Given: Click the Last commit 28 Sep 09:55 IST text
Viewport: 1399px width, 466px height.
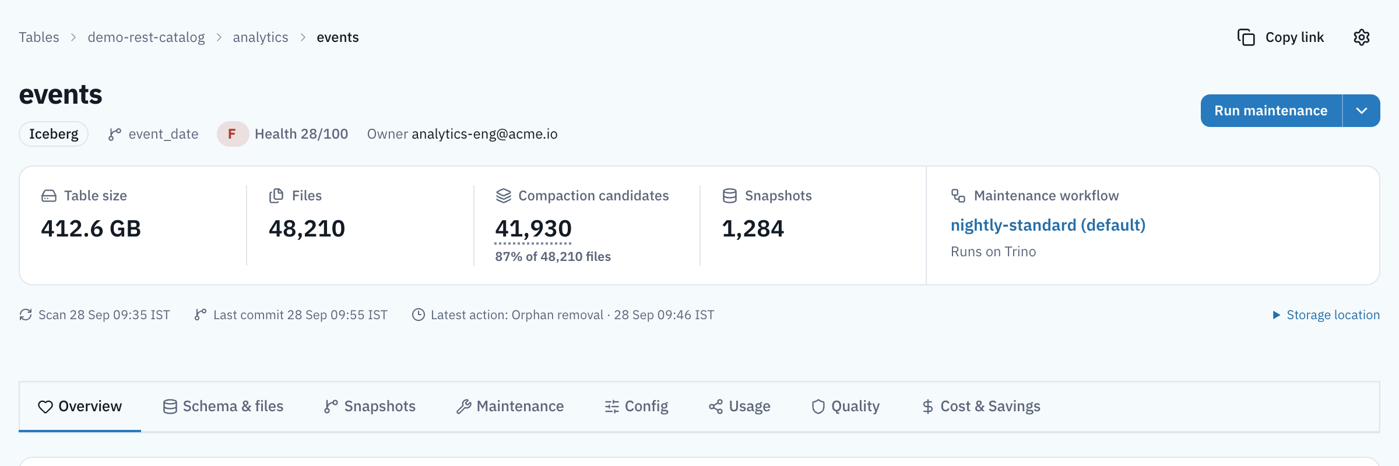Looking at the screenshot, I should (x=300, y=315).
